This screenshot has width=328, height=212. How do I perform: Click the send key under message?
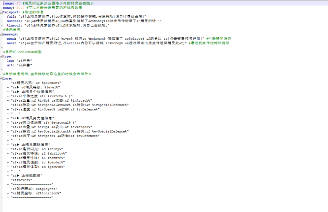[11, 39]
